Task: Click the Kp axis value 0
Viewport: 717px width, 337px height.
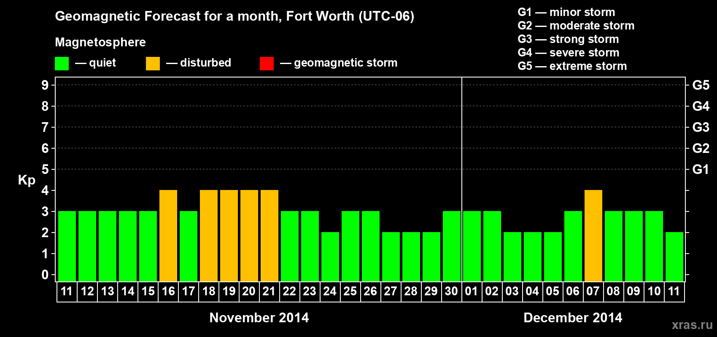Action: point(45,275)
